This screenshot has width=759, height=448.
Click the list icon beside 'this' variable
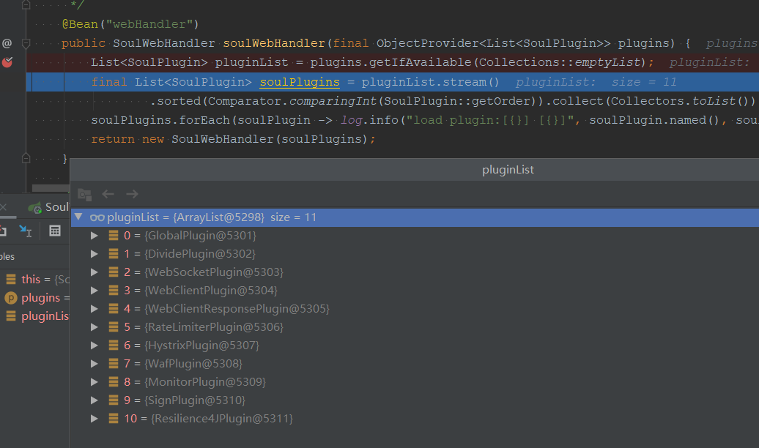click(11, 279)
